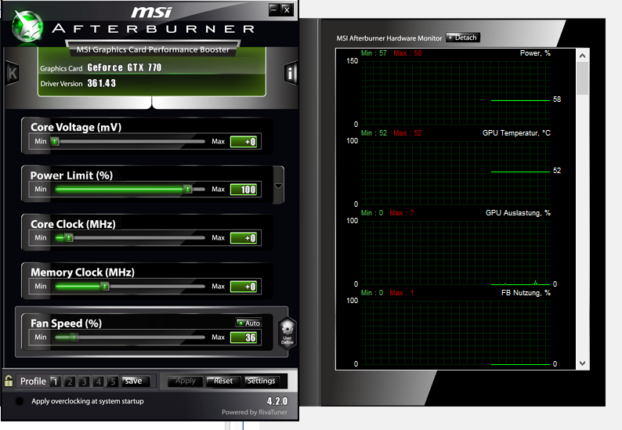Click the monitor scroll down arrow

click(582, 363)
